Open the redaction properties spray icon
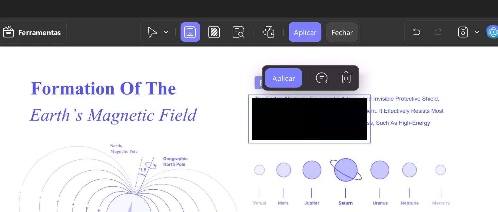Image resolution: width=498 pixels, height=212 pixels. click(268, 32)
